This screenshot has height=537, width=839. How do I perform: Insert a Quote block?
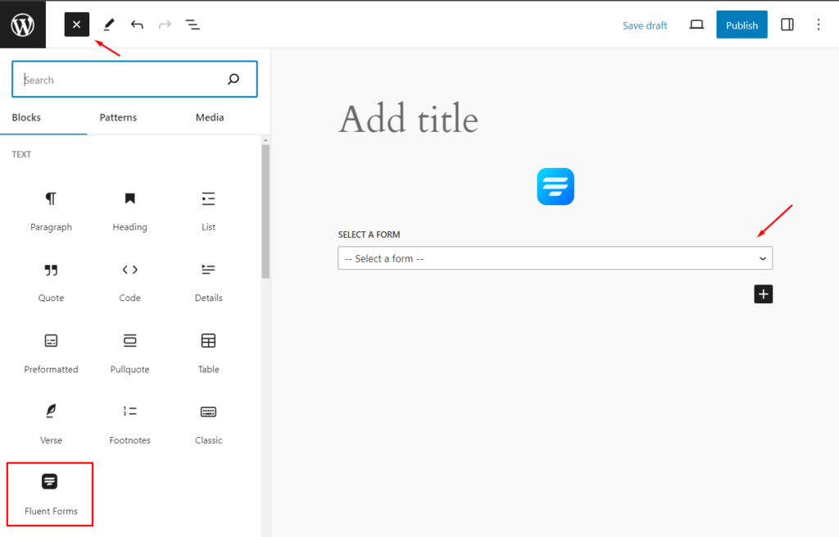pos(51,283)
